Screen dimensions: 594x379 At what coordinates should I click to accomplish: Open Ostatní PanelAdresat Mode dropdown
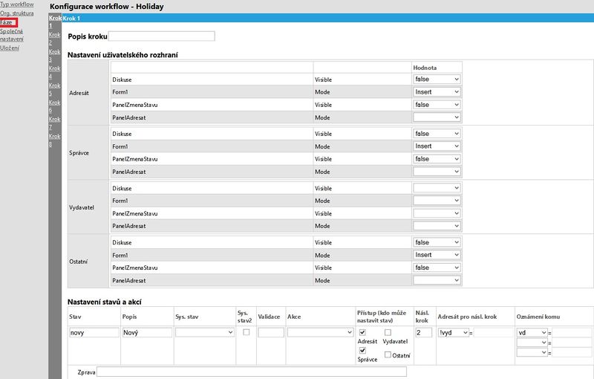437,280
